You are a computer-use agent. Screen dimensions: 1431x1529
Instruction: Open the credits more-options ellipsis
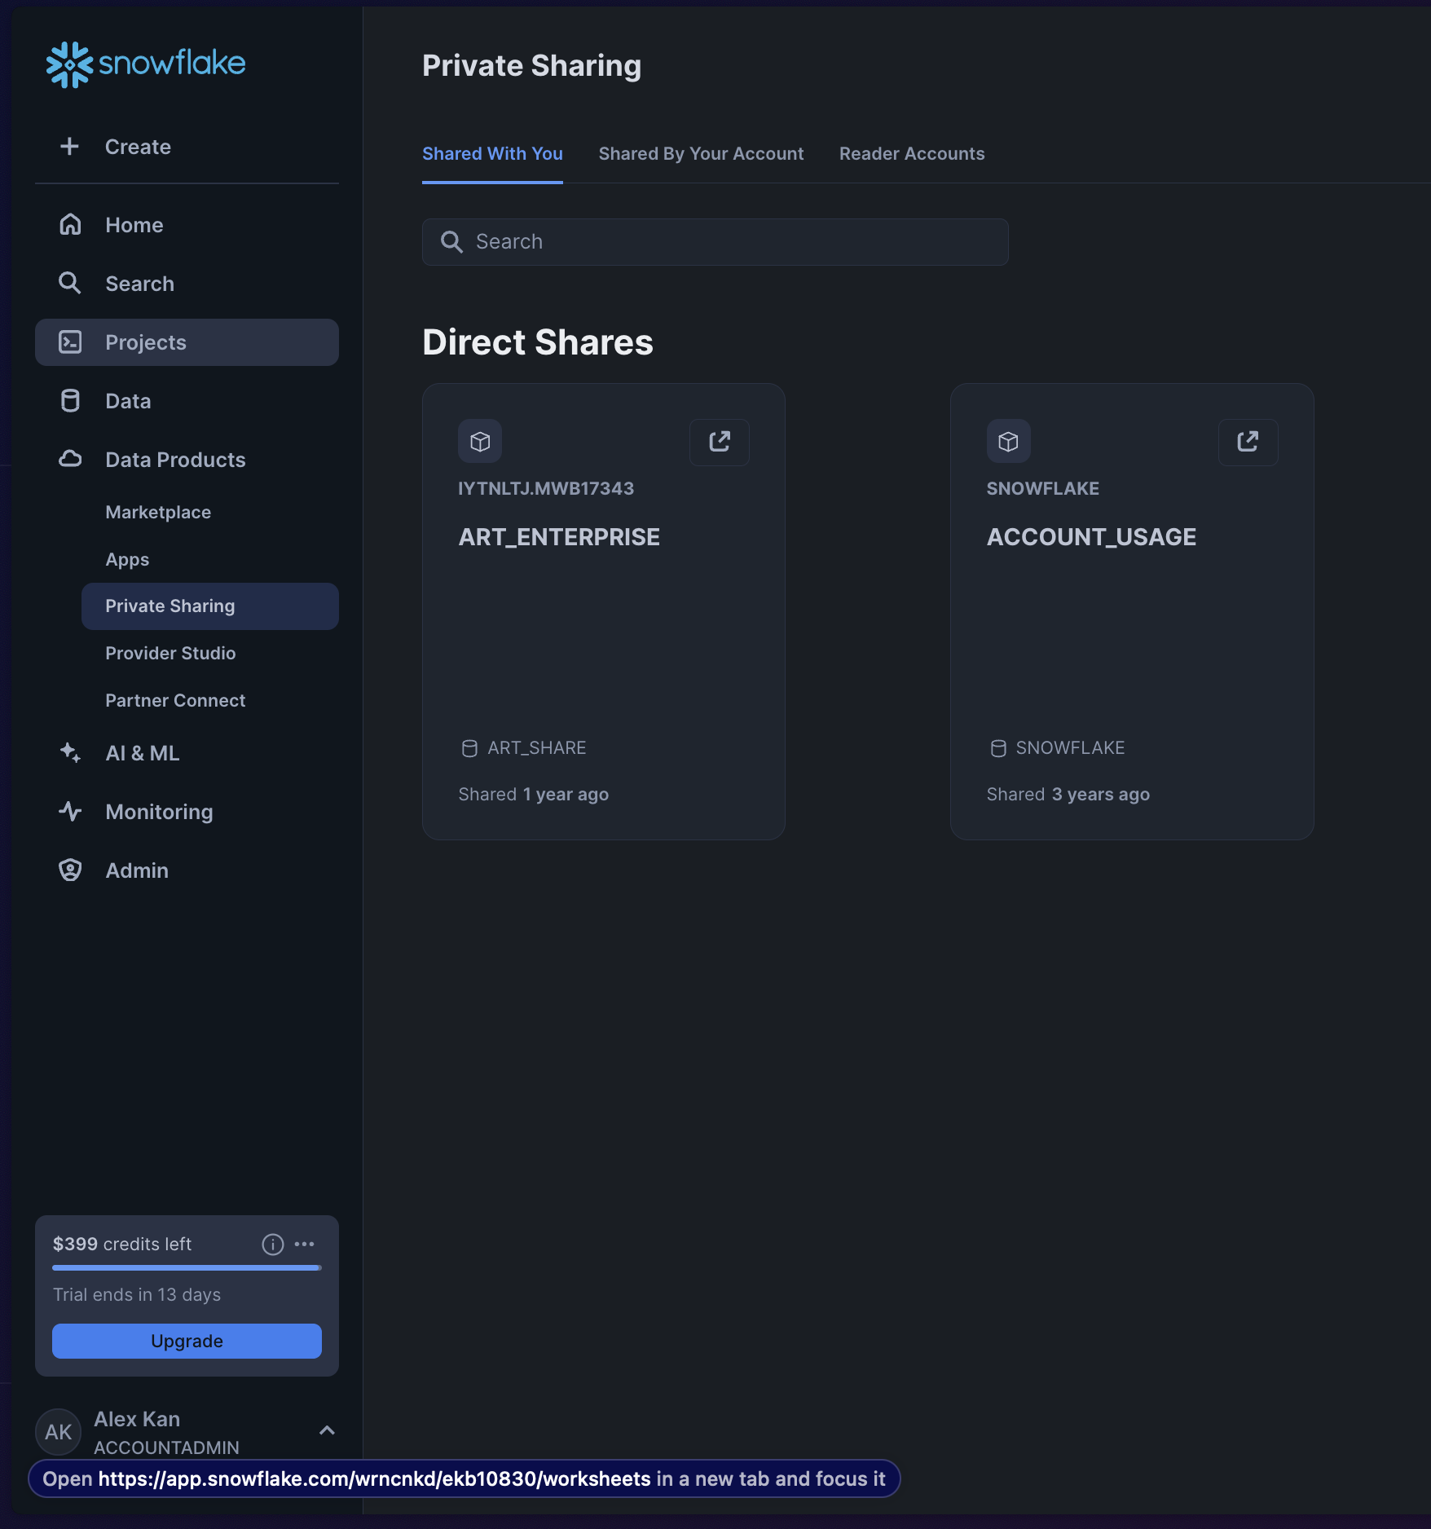pos(305,1245)
